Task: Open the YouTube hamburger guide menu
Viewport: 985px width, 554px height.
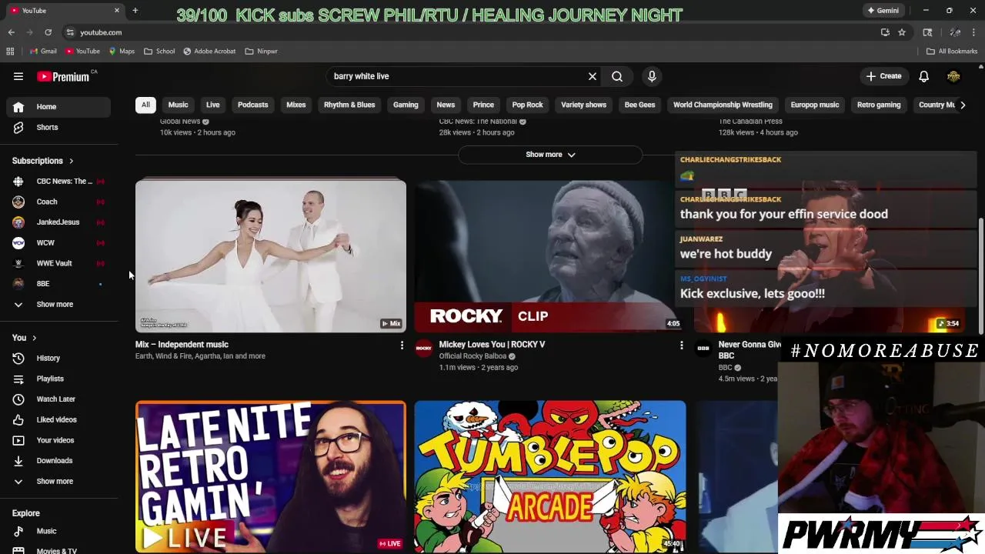Action: coord(18,76)
